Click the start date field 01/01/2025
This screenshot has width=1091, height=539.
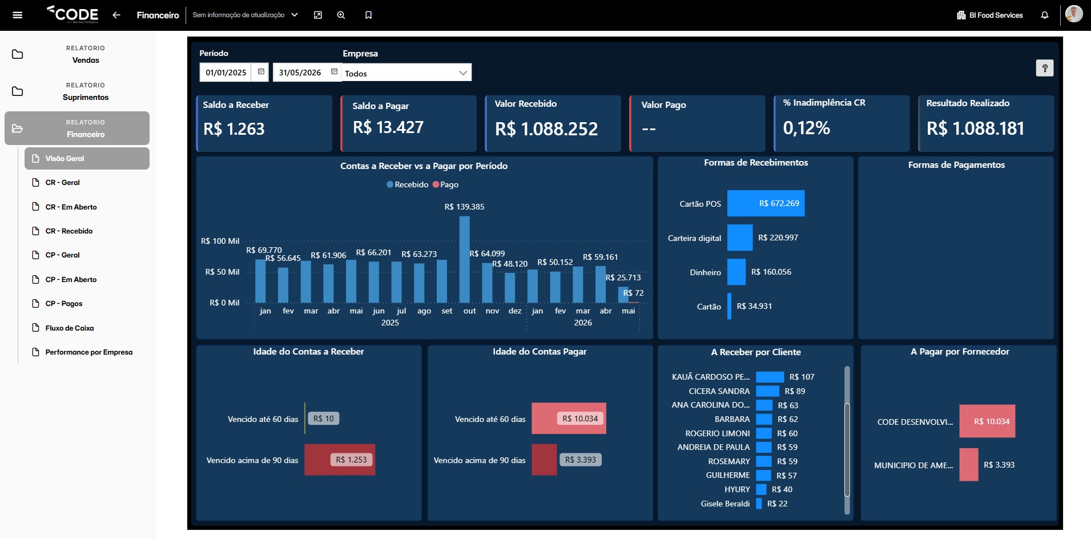[226, 73]
